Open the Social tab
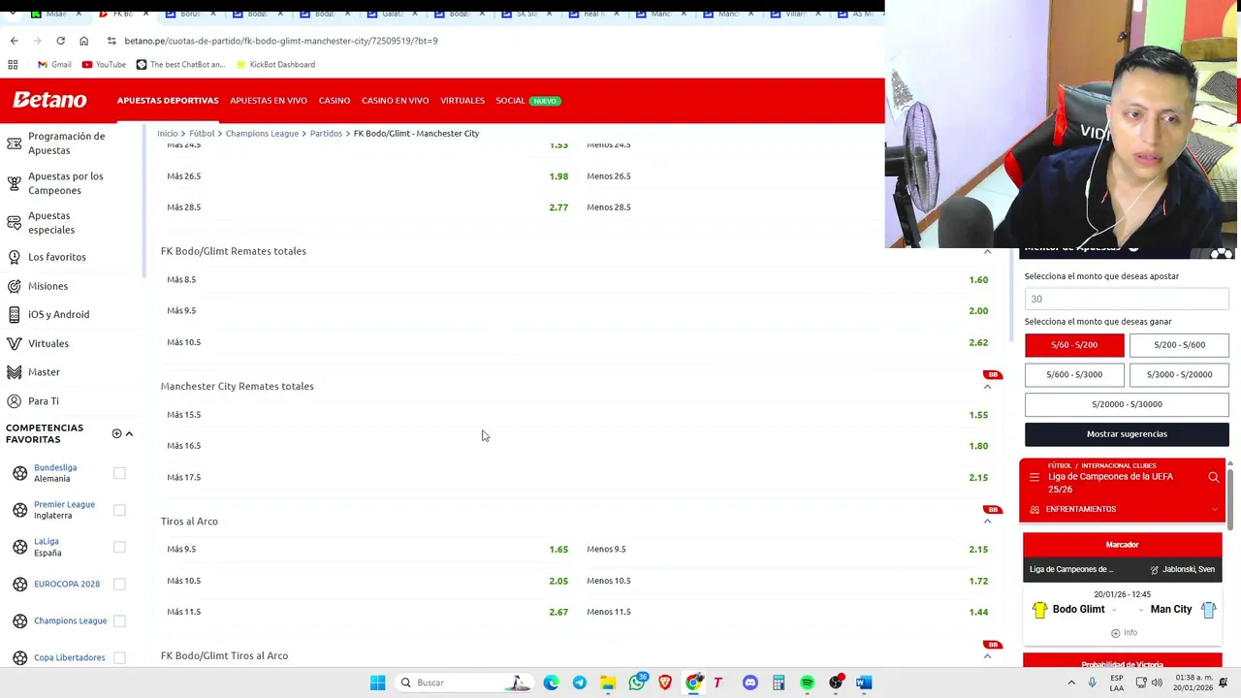Screen dimensions: 1241x698 coord(510,101)
